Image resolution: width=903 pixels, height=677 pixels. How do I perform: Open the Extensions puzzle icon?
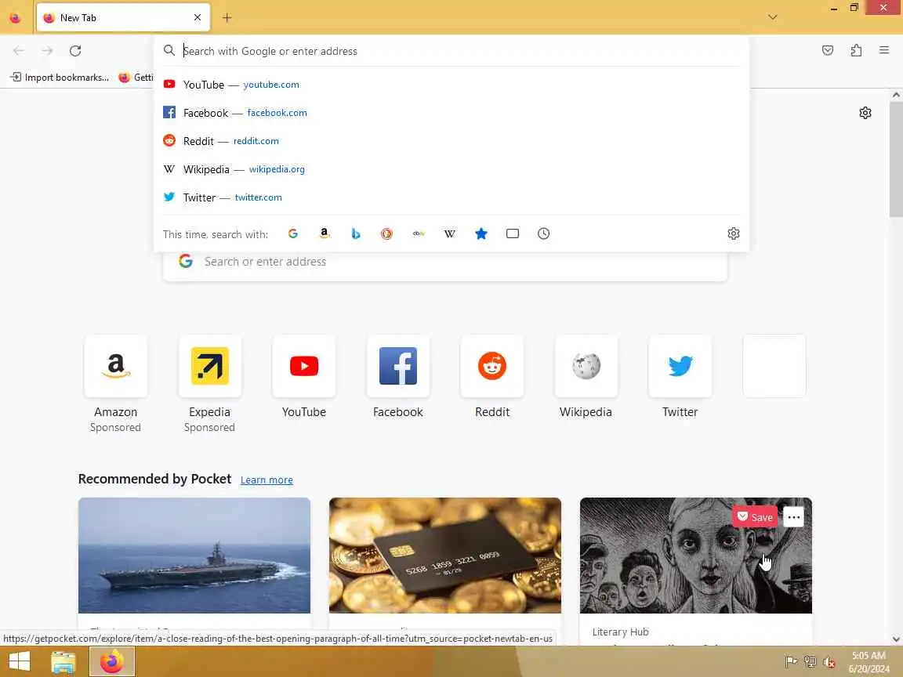click(856, 51)
